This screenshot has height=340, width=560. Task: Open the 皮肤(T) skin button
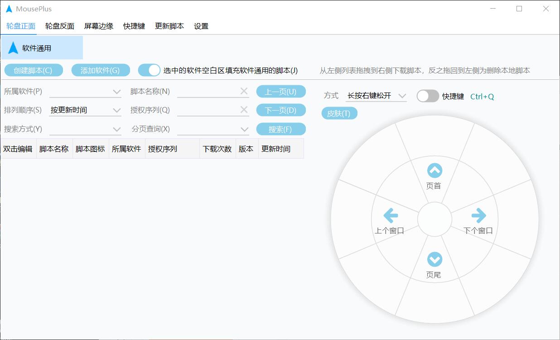339,113
